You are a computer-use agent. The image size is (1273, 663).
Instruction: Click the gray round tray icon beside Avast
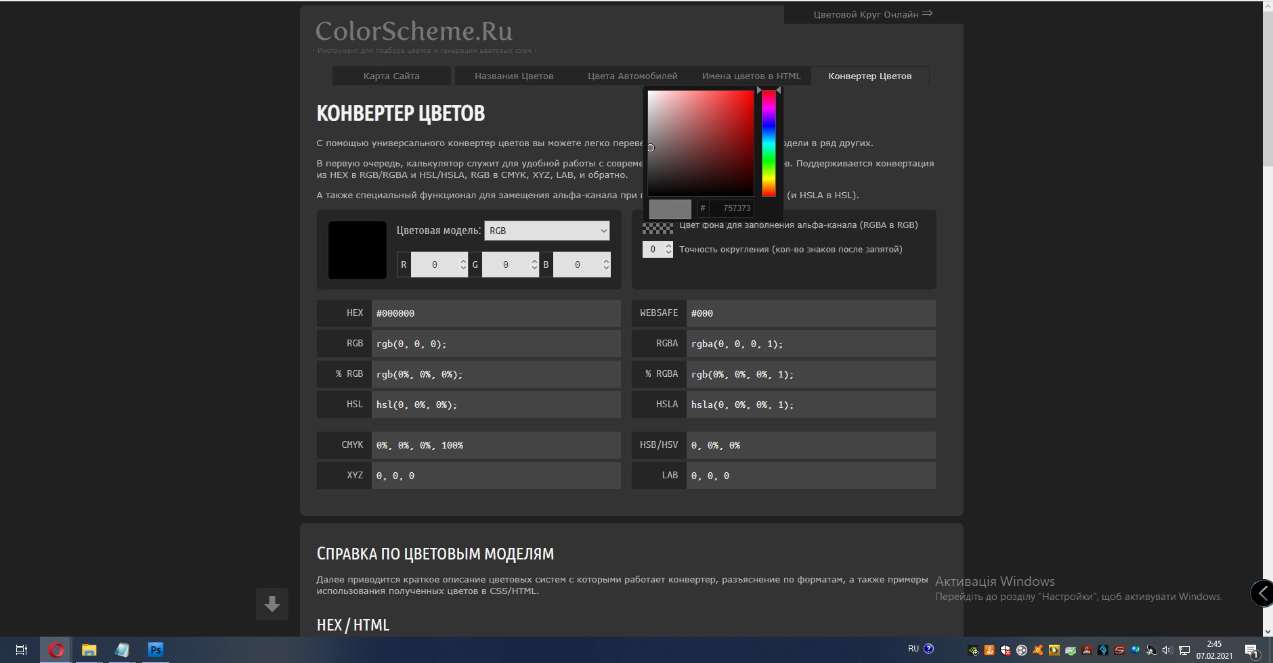(1022, 651)
